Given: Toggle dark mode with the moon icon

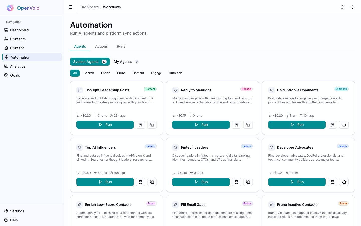Looking at the screenshot, I should pyautogui.click(x=352, y=7).
